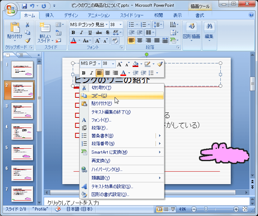Screen dimensions: 258x216
Task: Choose 切り取り(T) in context menu
Action: (x=122, y=88)
